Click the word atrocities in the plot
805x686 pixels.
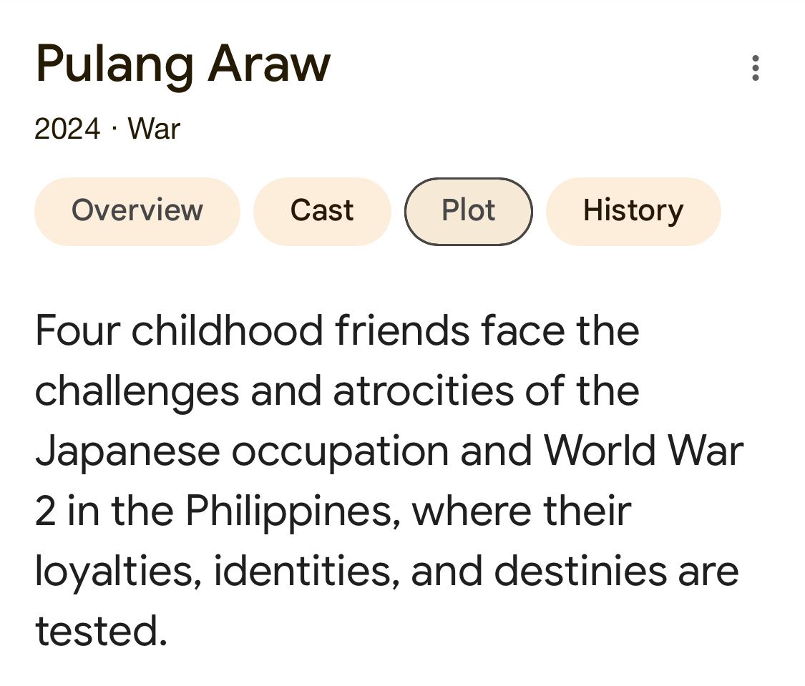coord(424,391)
